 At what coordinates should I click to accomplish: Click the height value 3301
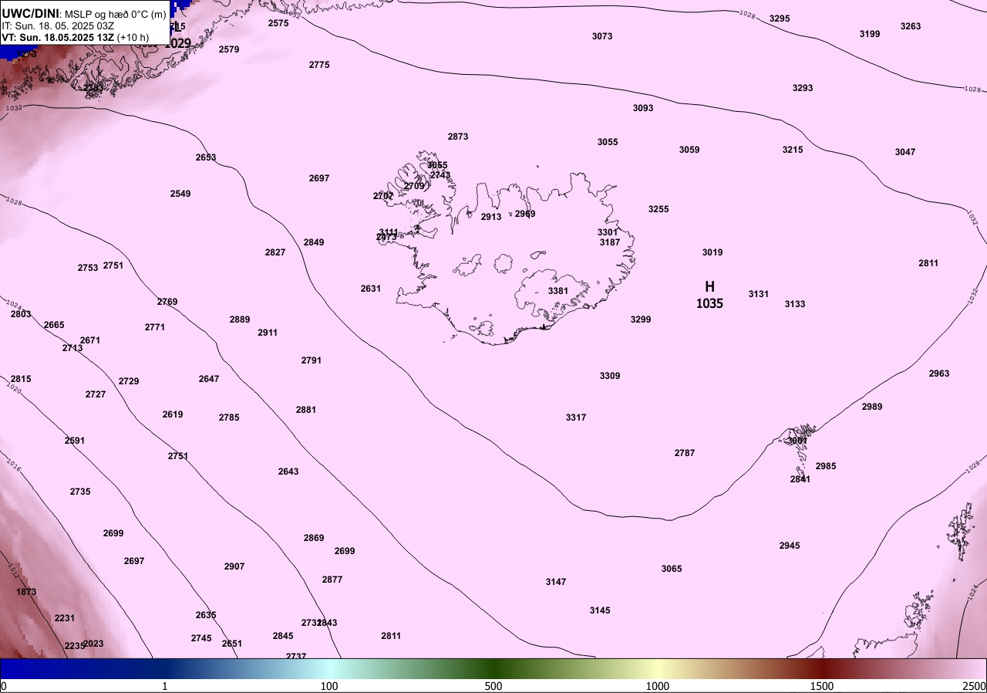click(x=608, y=232)
